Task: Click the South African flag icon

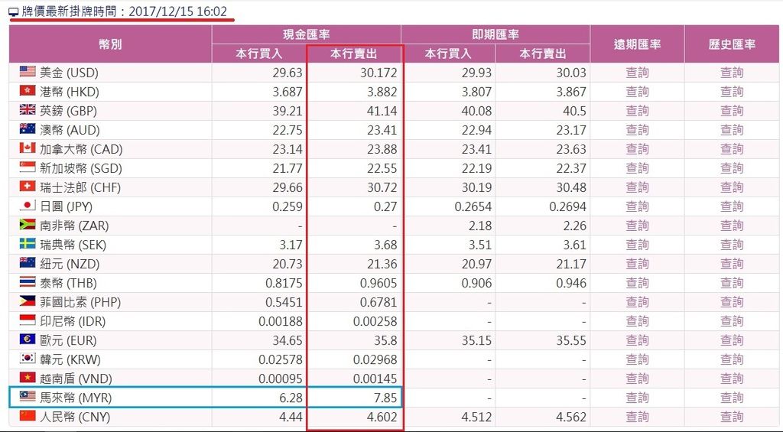Action: [x=28, y=224]
